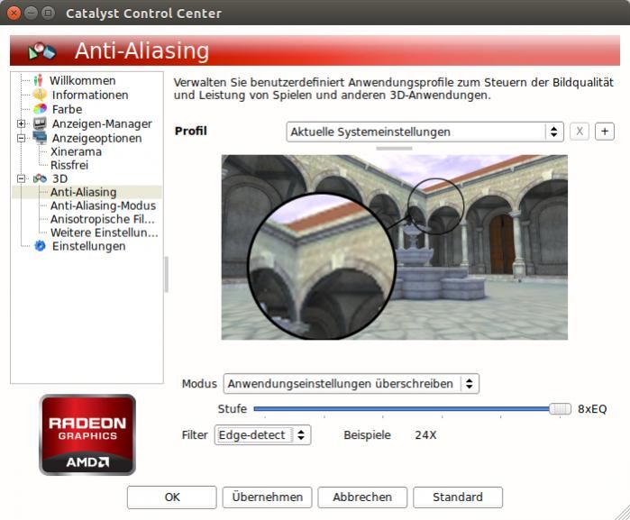Open the Profil dropdown

pyautogui.click(x=425, y=132)
